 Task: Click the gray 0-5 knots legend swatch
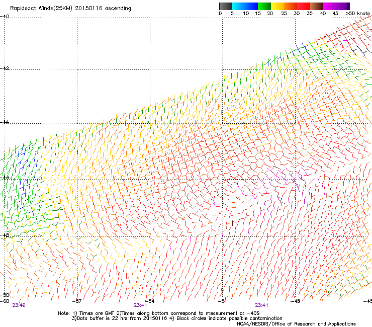pos(225,6)
